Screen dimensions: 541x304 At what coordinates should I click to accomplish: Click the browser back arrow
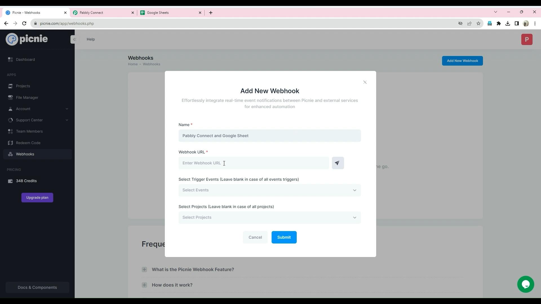6,23
